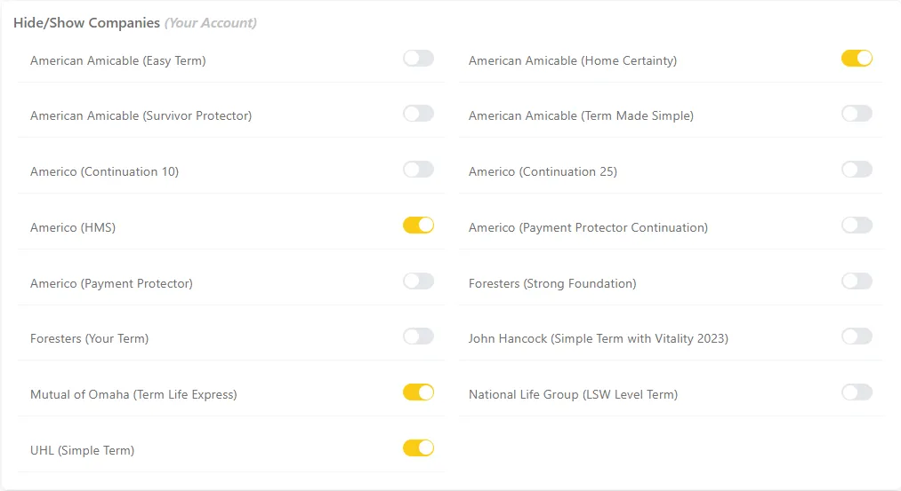Screen dimensions: 901x491
Task: Enable National Life Group (LSW Level Term)
Action: (857, 392)
